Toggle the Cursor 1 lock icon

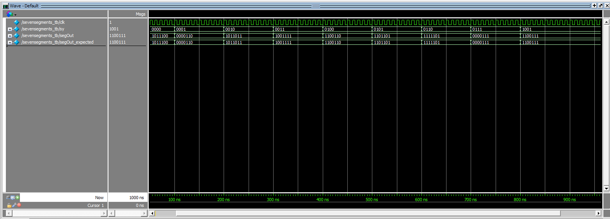[9, 205]
